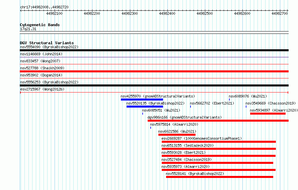The height and width of the screenshot is (190, 298).
Task: Select nsv5520135 (ByrskaBishop2022) label
Action: 155,103
